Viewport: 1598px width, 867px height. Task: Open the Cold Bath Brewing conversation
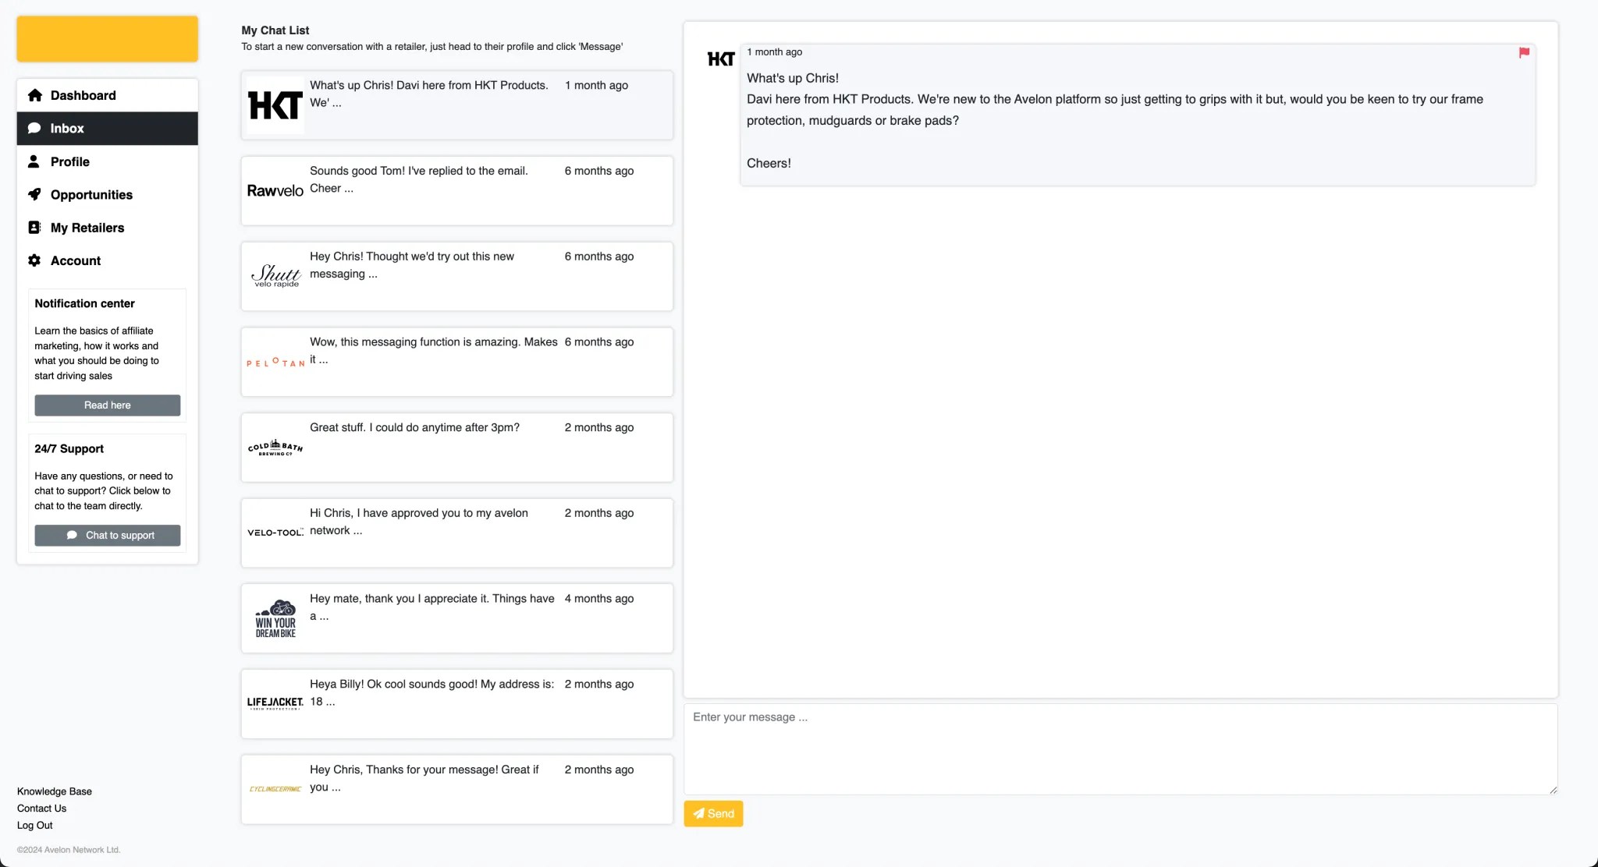pyautogui.click(x=456, y=448)
